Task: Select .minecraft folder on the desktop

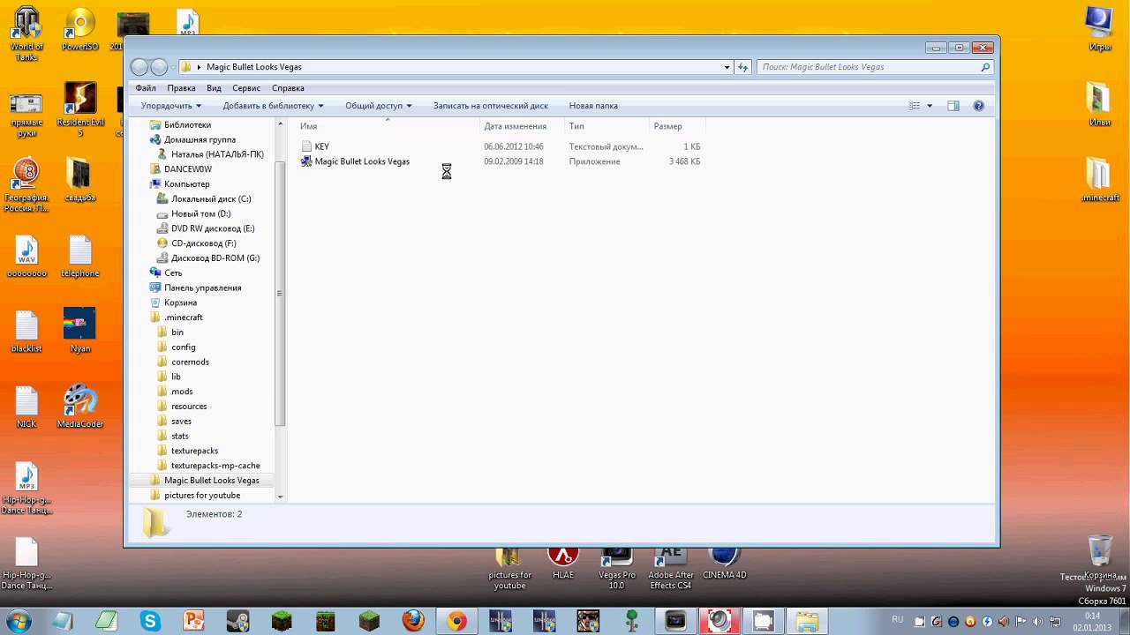Action: tap(1099, 180)
